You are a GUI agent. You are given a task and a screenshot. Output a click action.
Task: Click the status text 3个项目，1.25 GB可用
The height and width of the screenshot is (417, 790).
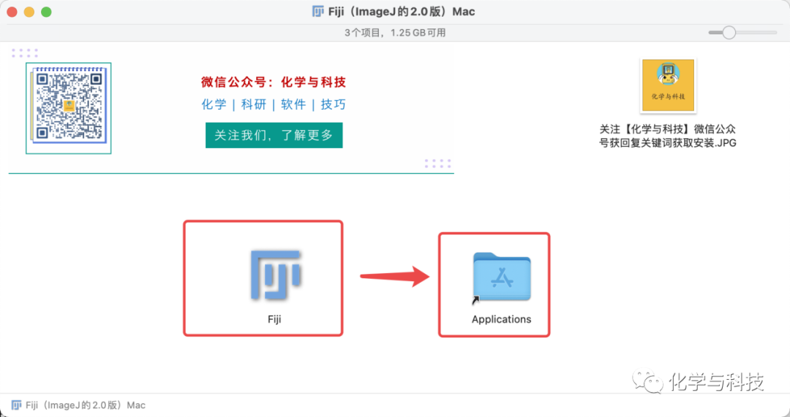pos(395,33)
